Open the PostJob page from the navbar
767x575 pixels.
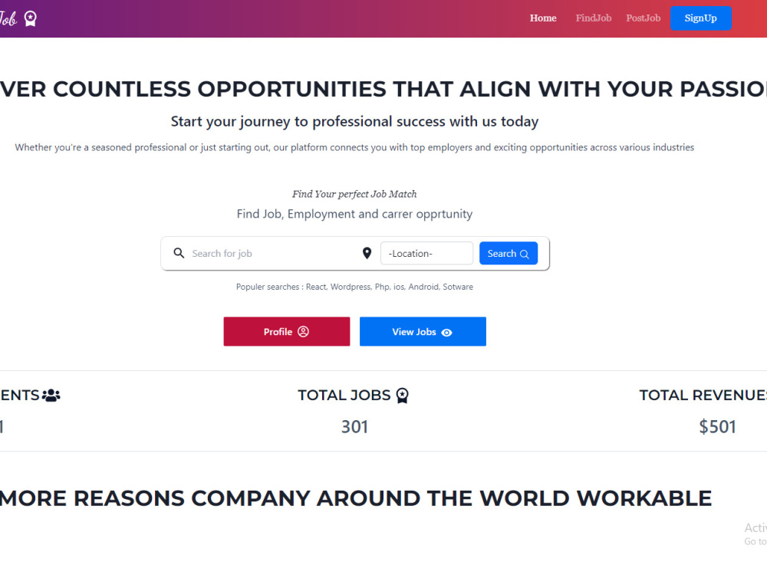(x=643, y=18)
